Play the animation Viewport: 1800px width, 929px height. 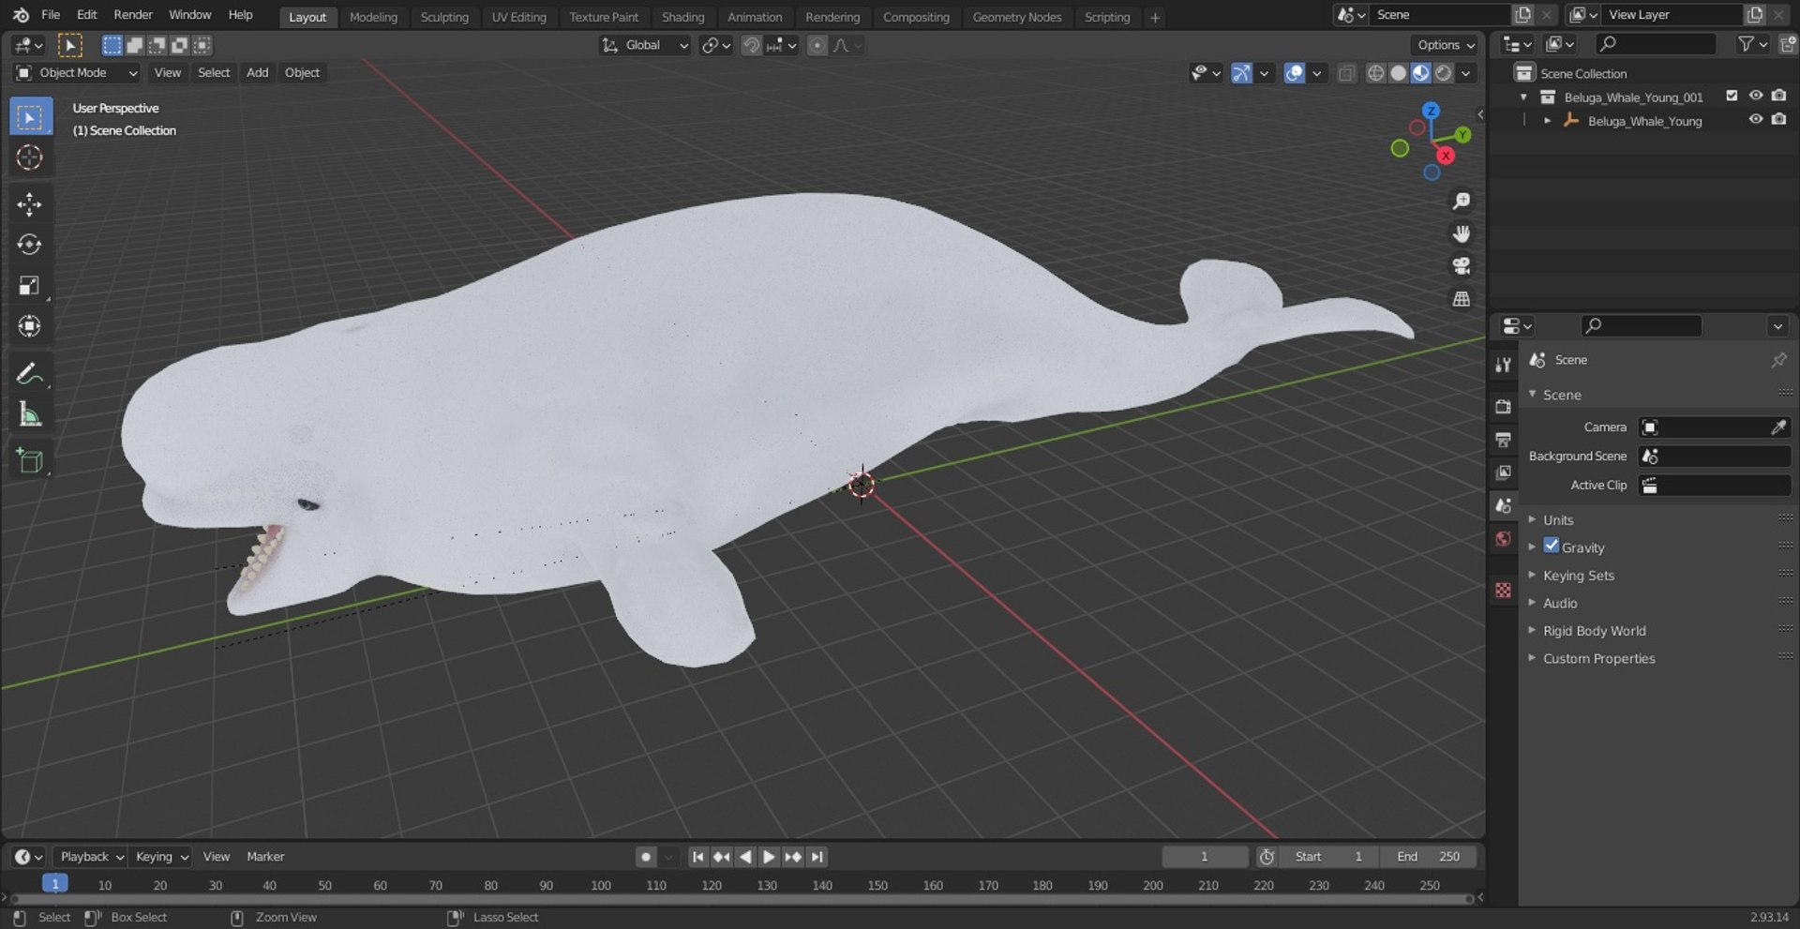(x=769, y=857)
